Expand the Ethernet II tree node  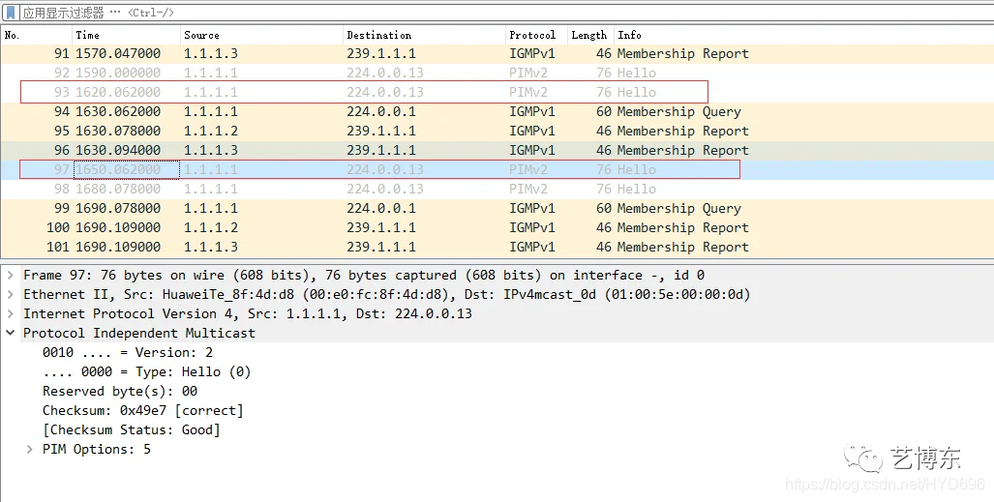[10, 294]
